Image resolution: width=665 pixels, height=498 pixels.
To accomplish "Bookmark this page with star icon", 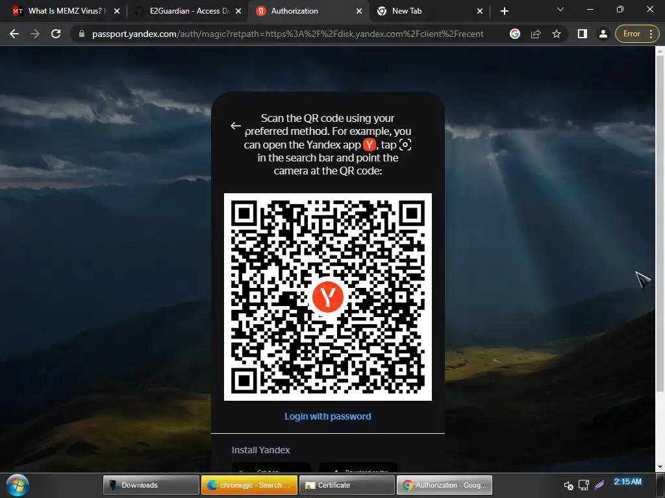I will coord(557,34).
